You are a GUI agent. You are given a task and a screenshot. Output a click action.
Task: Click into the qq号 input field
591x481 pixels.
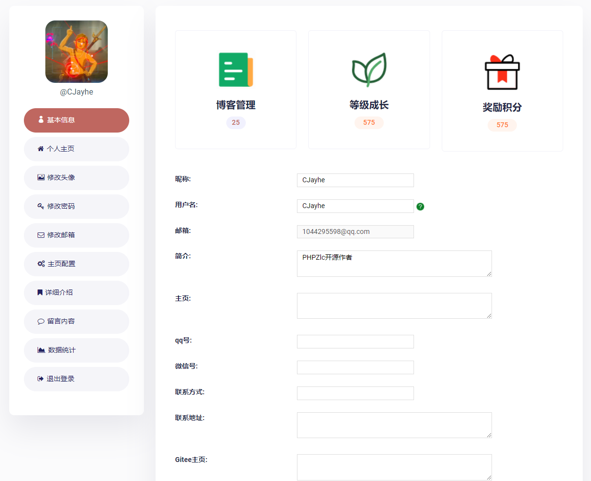click(x=355, y=342)
